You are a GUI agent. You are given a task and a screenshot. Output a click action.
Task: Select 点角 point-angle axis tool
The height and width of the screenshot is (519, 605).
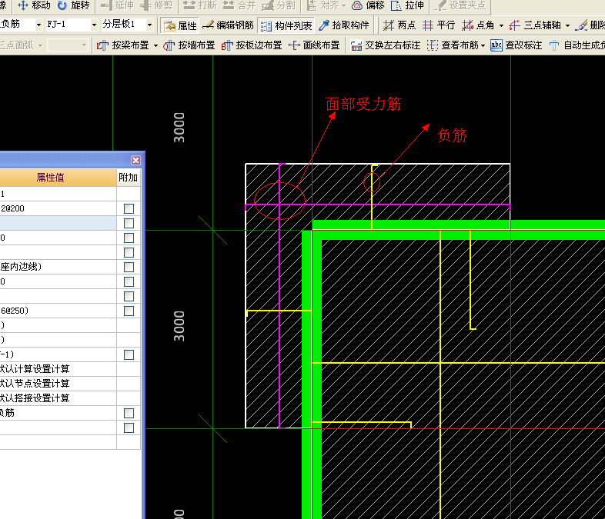coord(479,25)
